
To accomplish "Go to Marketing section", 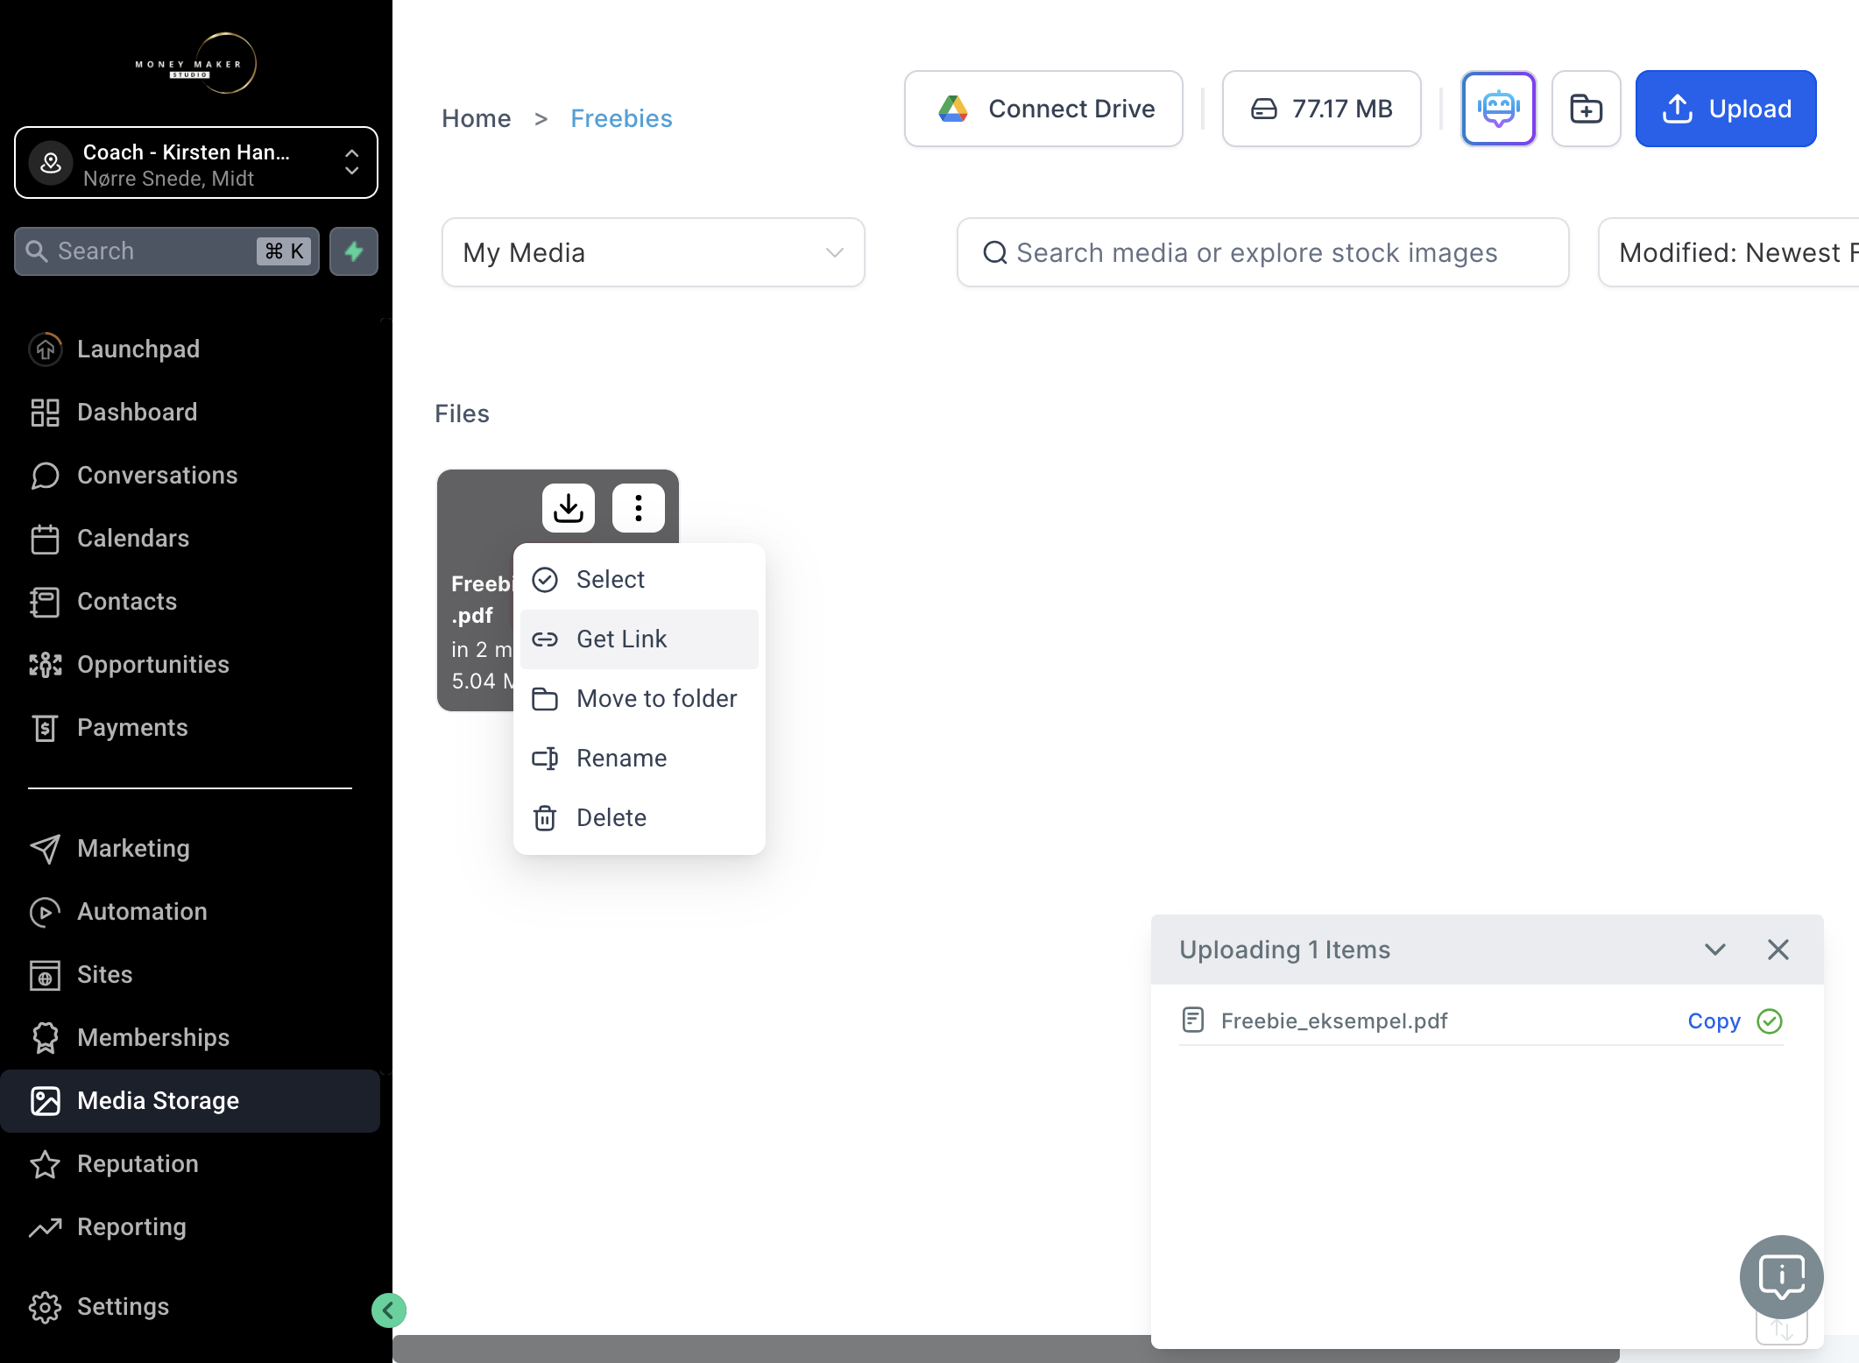I will click(x=190, y=848).
